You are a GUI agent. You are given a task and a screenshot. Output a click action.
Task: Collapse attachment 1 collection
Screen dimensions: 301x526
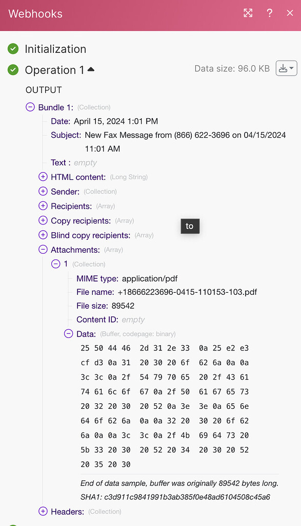tap(55, 264)
